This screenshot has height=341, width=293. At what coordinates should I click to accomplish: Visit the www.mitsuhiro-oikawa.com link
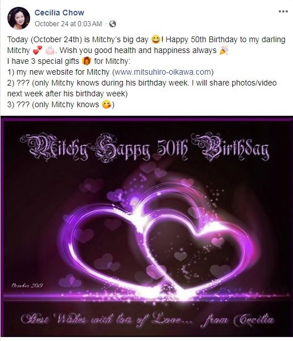tap(163, 72)
